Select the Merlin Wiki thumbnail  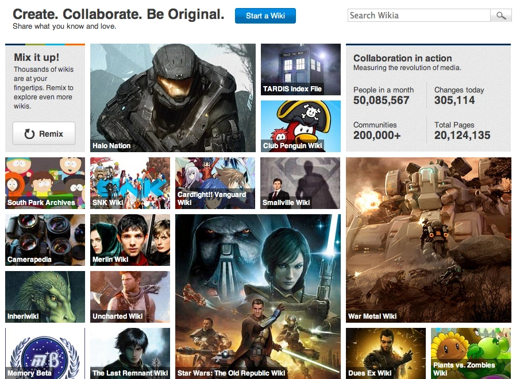click(x=130, y=240)
